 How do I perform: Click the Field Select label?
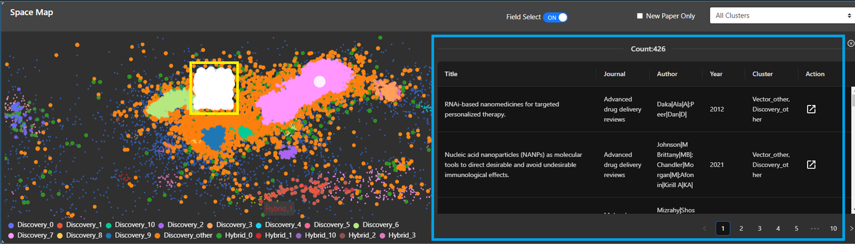coord(523,17)
